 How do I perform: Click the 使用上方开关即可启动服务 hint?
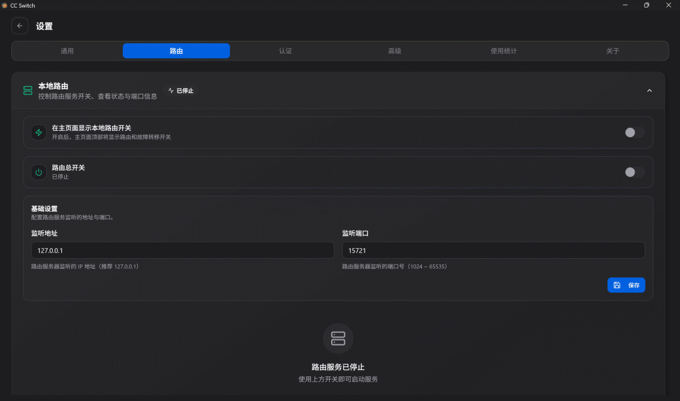click(338, 380)
